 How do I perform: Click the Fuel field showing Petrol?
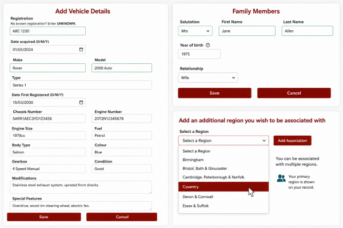click(122, 136)
